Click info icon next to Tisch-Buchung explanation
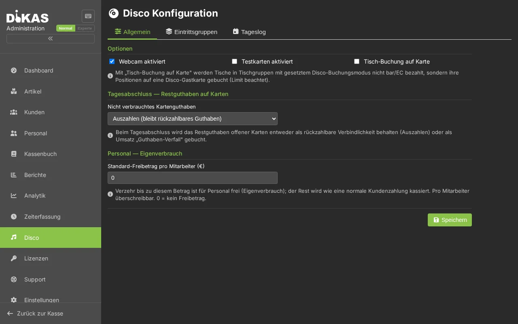 pyautogui.click(x=110, y=76)
